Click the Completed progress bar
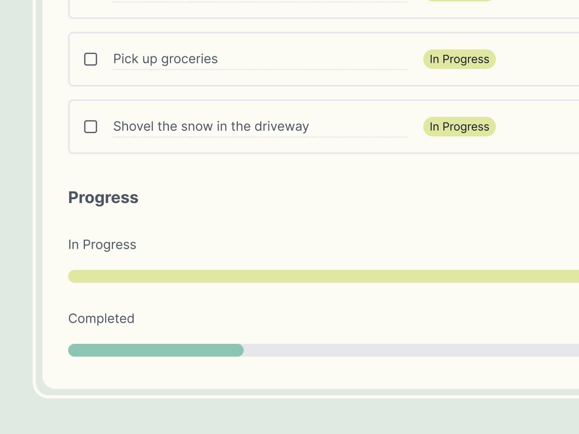The image size is (579, 434). coord(323,350)
